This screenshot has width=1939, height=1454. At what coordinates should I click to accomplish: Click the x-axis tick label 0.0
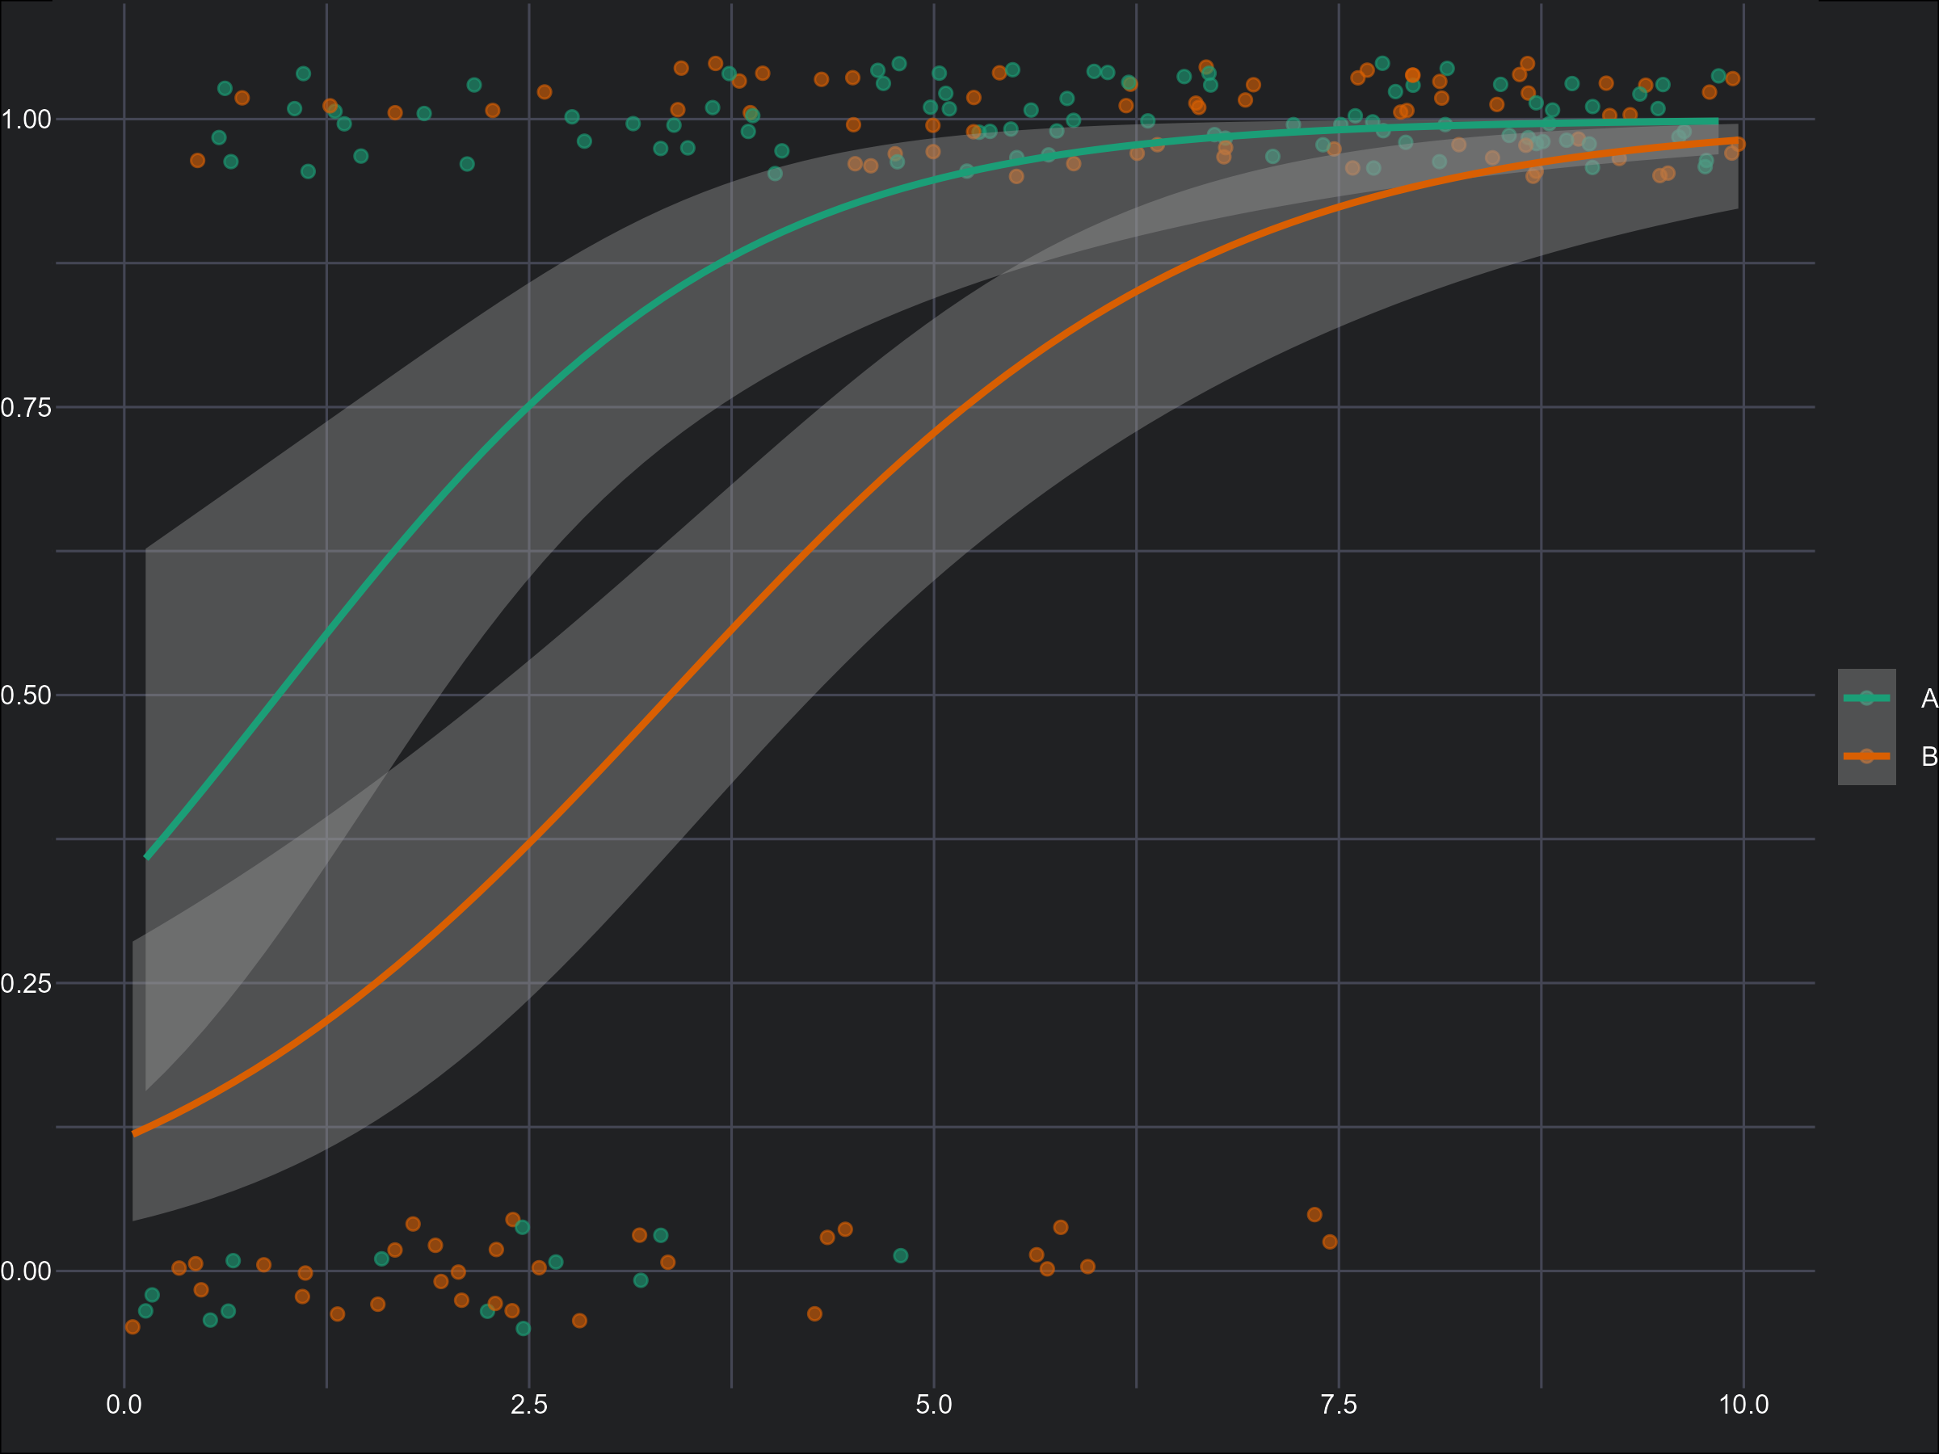tap(124, 1405)
